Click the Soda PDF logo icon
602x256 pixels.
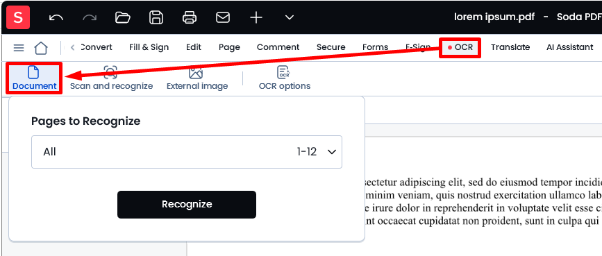(18, 17)
